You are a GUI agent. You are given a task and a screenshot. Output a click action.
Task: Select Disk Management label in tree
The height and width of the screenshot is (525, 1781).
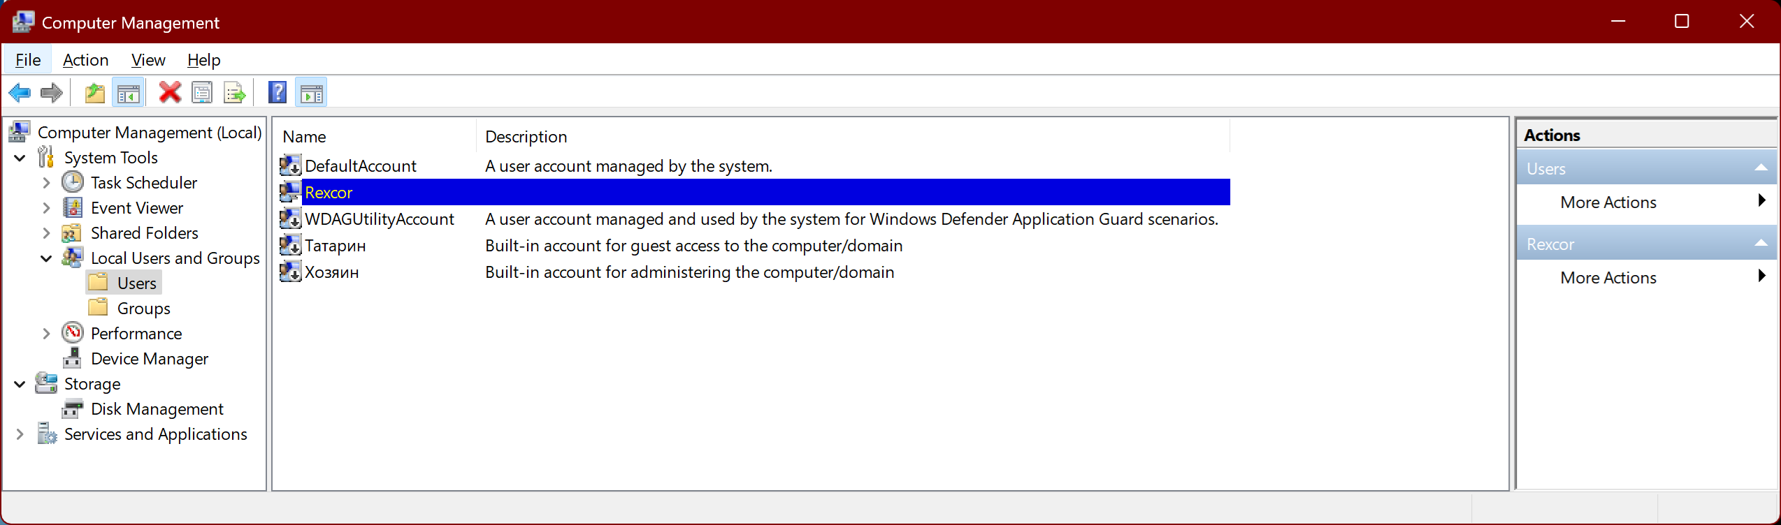coord(157,408)
